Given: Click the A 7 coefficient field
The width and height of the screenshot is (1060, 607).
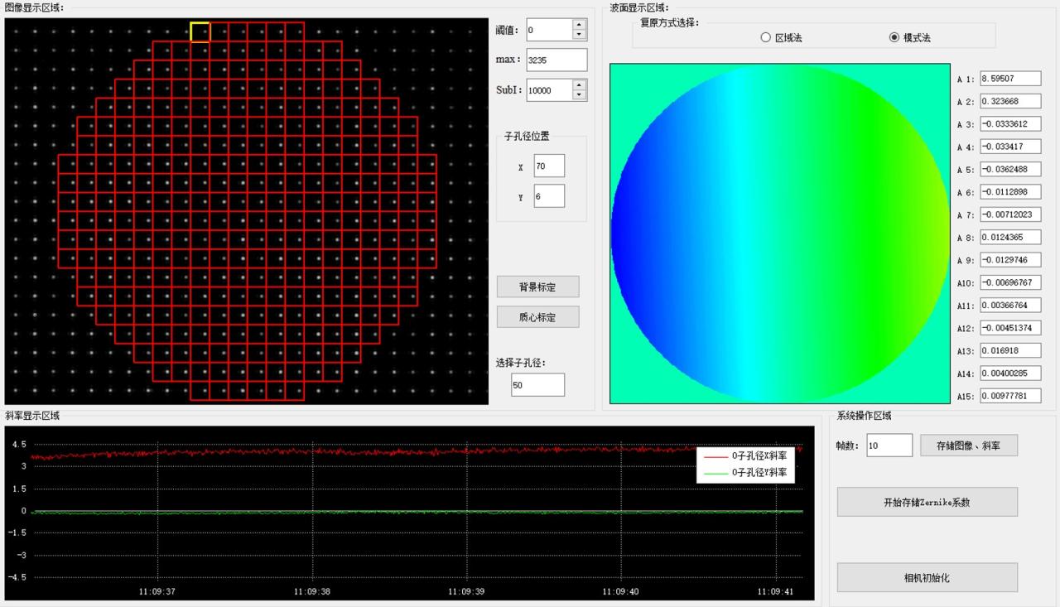Looking at the screenshot, I should [1009, 214].
